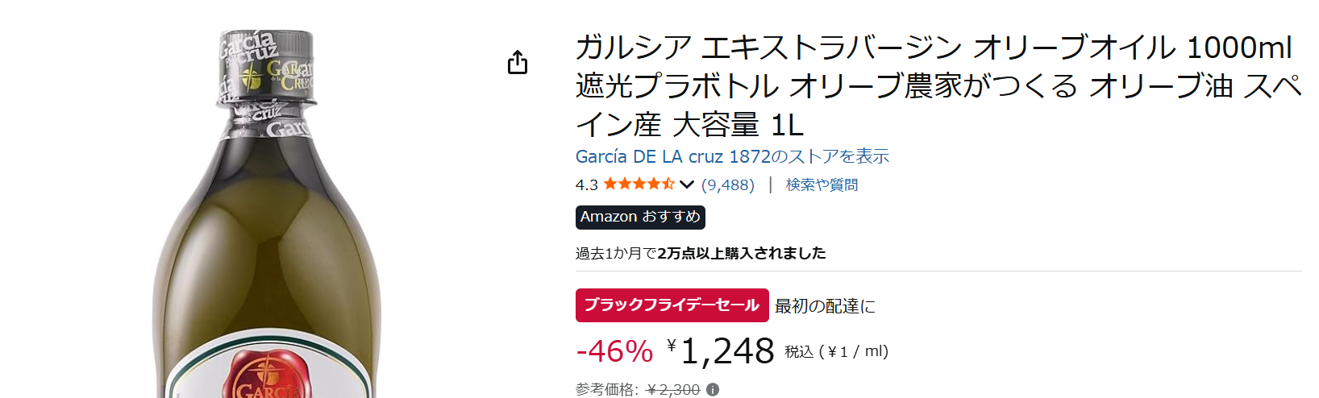Click the struck-through ¥2,300 reference price
This screenshot has height=398, width=1319.
click(x=673, y=390)
